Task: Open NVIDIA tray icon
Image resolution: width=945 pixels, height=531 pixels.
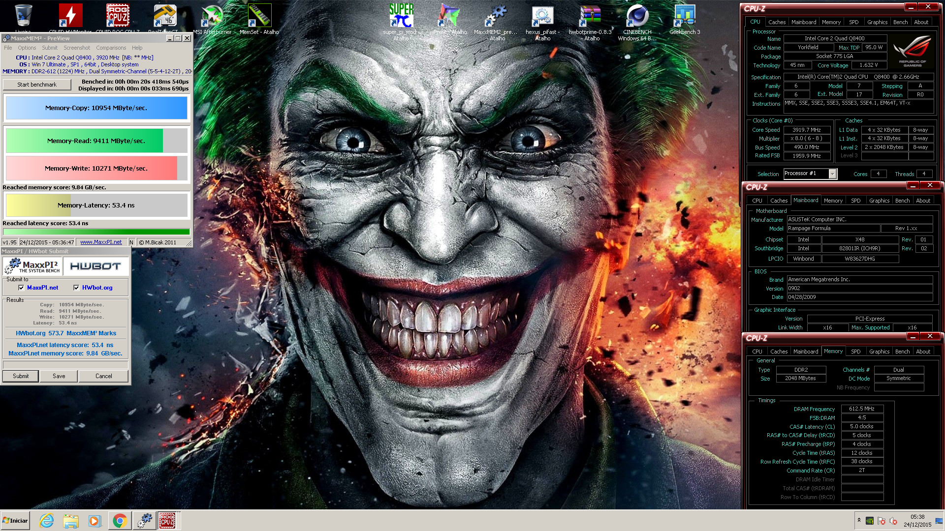Action: (870, 521)
